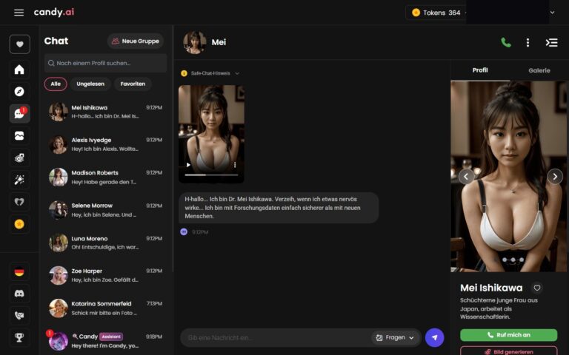Open chat with Katarina Sommerfeld
The image size is (569, 355).
[x=106, y=308]
